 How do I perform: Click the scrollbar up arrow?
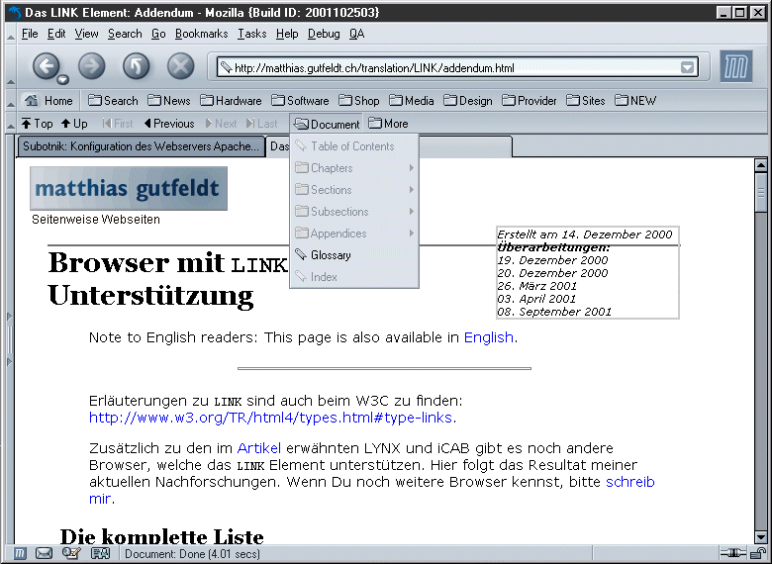tap(761, 166)
